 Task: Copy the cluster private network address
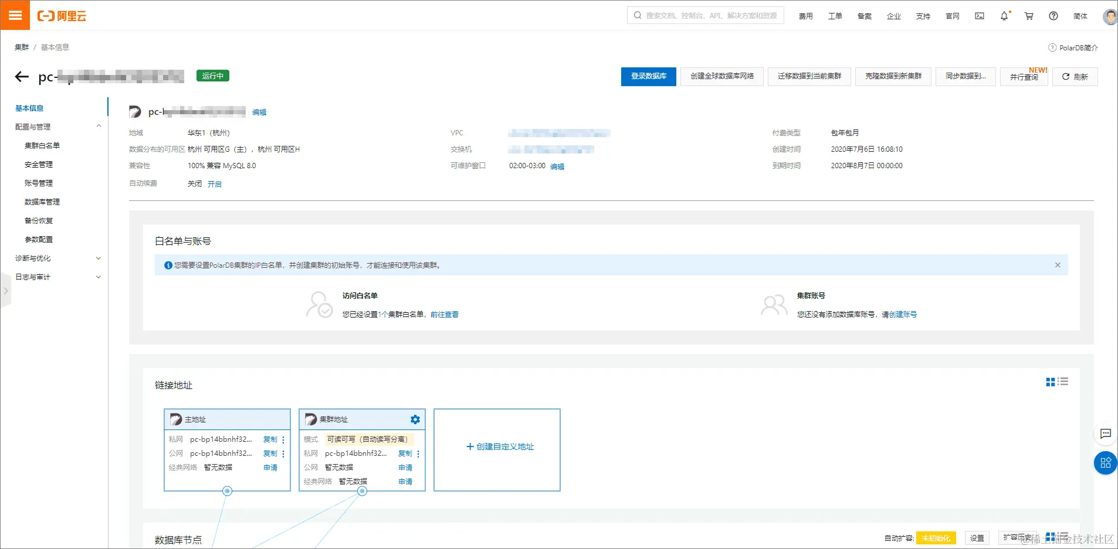pos(405,453)
